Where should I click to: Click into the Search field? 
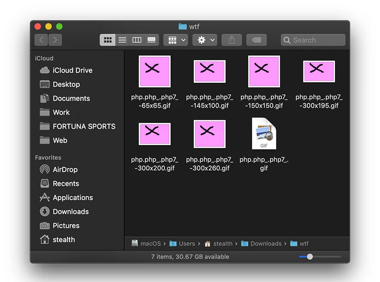tap(313, 40)
